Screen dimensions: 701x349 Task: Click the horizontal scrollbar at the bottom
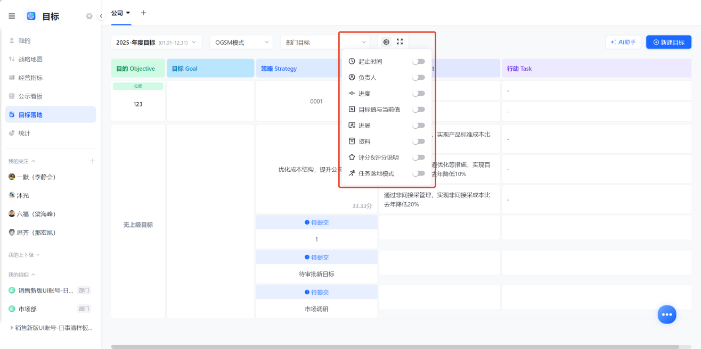tap(395, 346)
